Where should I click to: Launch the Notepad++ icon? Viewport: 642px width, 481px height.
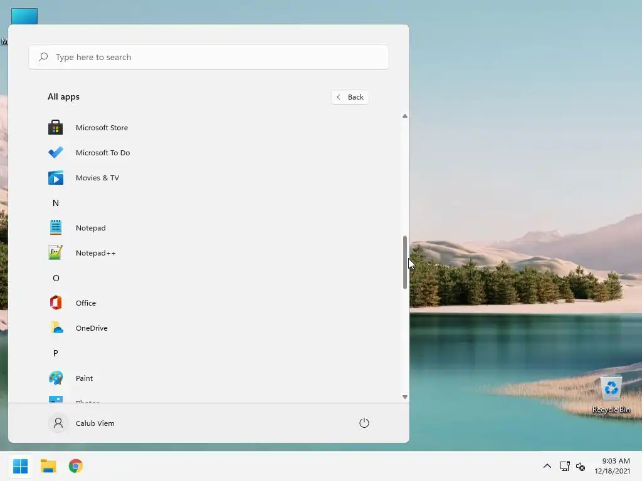(56, 253)
